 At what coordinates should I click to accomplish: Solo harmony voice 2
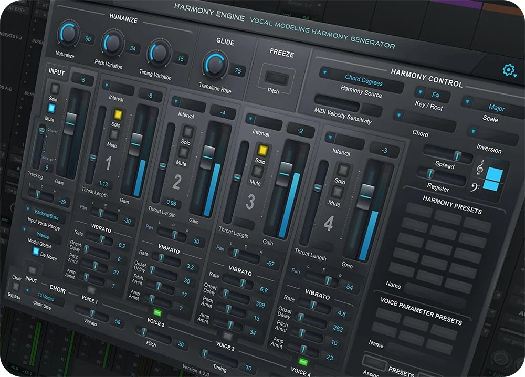(x=187, y=132)
